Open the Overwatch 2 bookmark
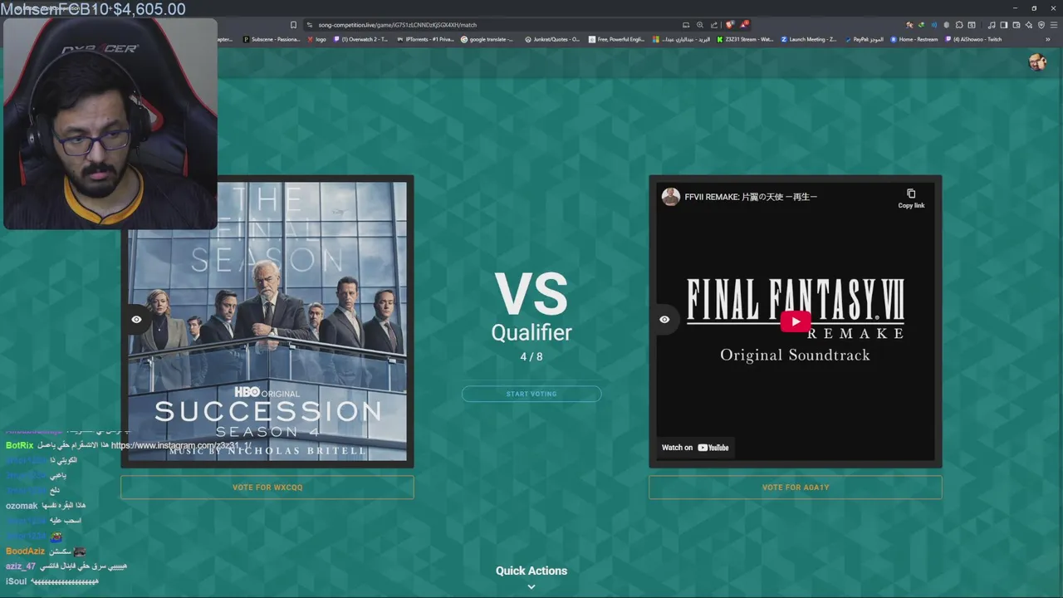 360,39
